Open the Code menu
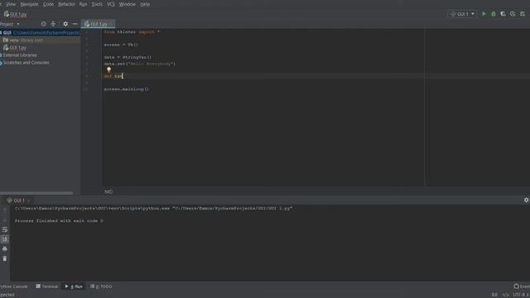The height and width of the screenshot is (298, 530). coord(48,4)
